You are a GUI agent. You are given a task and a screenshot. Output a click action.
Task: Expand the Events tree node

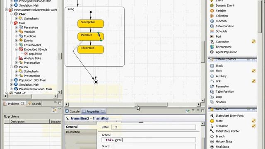click(x=16, y=41)
